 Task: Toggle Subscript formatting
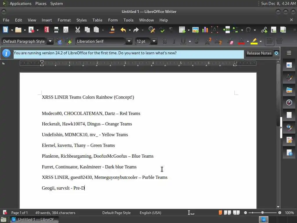point(218,41)
